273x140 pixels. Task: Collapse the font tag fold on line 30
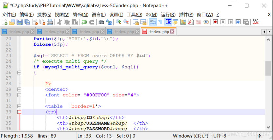coord(19,95)
